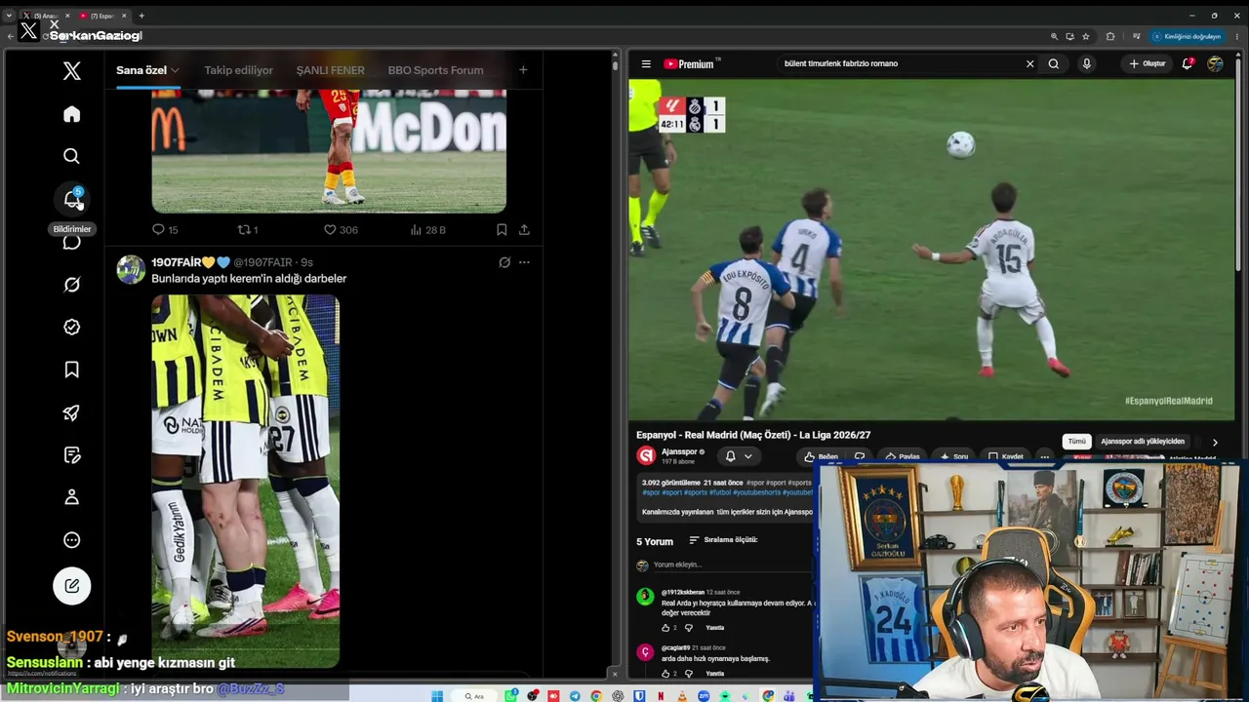Screen dimensions: 1249x702
Task: Share the video with Paylaş
Action: (x=903, y=456)
